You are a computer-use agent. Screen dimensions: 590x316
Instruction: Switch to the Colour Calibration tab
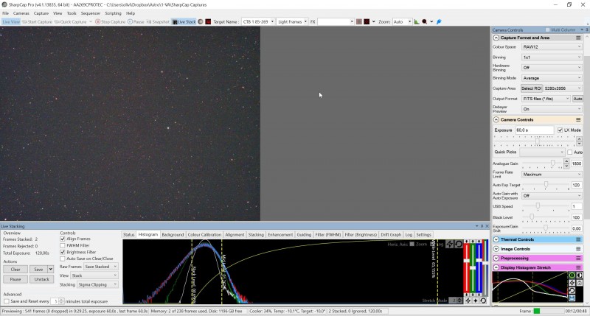tap(204, 235)
